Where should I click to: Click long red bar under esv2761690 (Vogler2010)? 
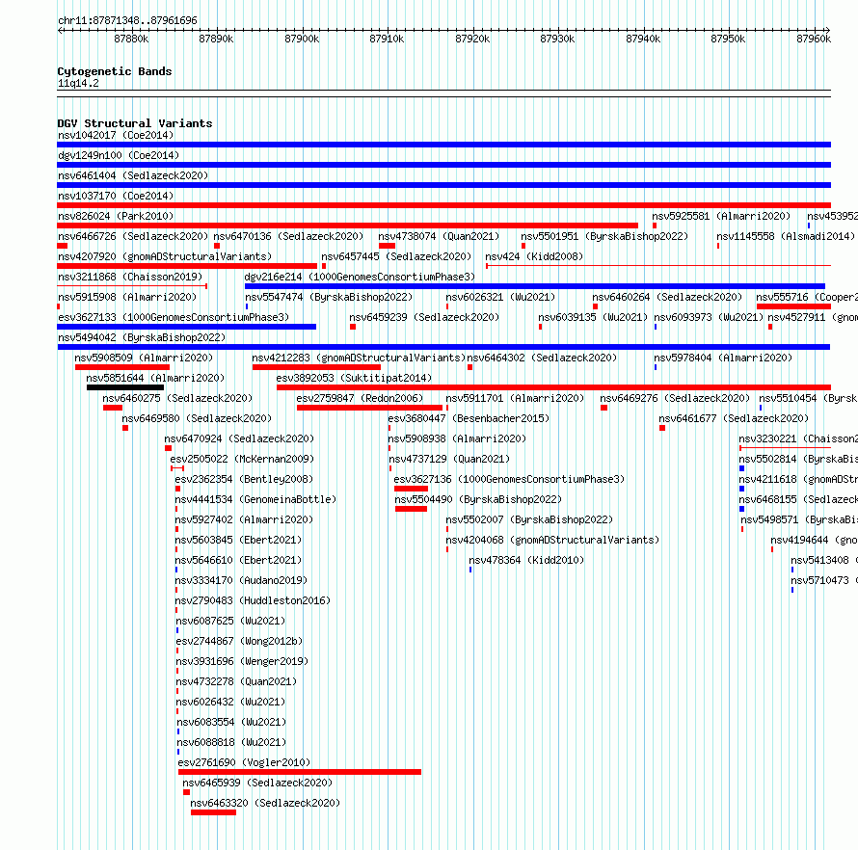(x=300, y=772)
